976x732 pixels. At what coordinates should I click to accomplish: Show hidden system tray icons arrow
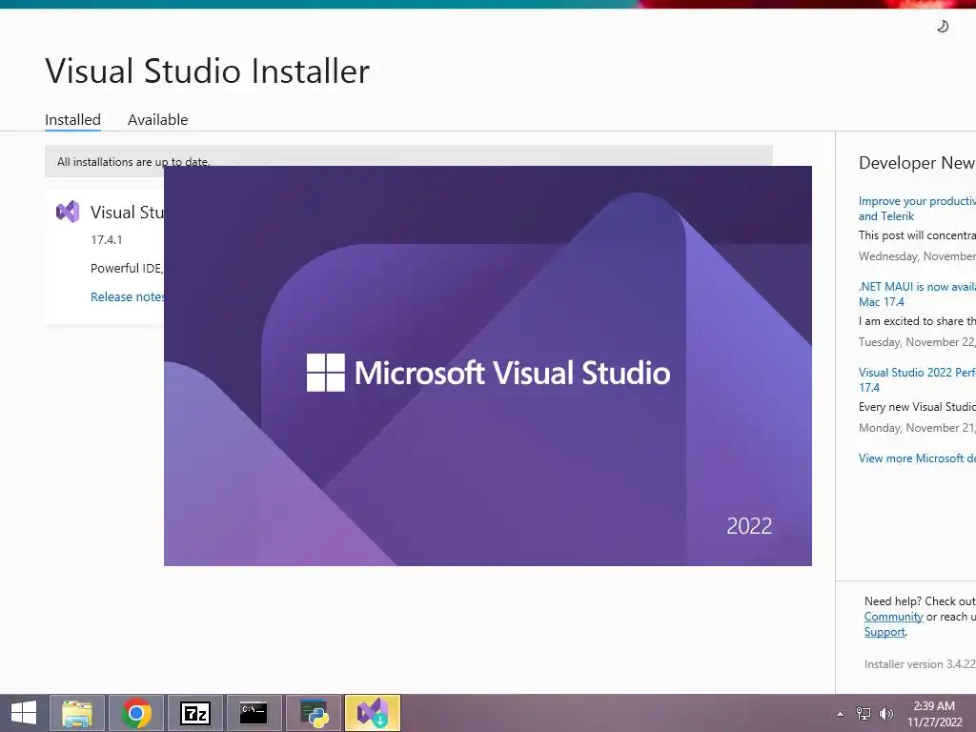[841, 714]
